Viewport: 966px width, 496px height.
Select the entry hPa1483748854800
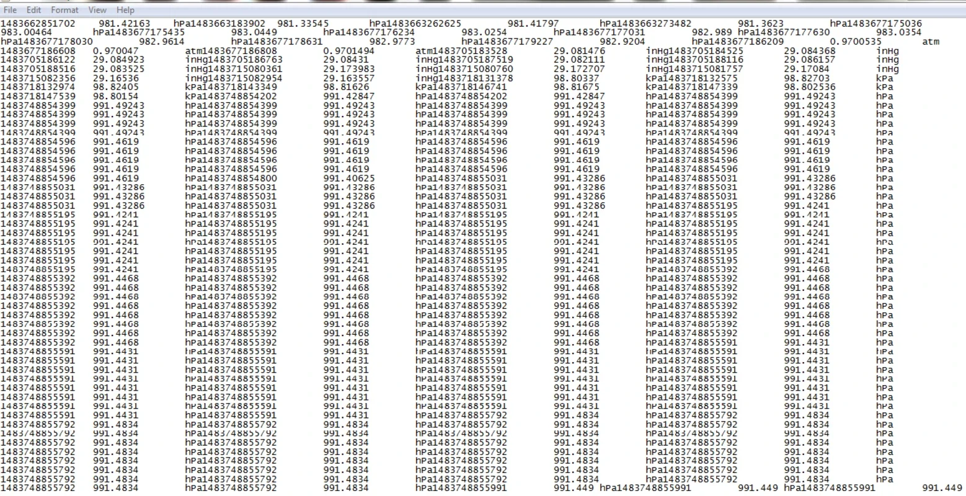[231, 178]
